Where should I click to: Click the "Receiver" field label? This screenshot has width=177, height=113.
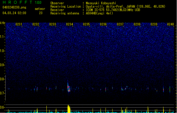click(x=57, y=10)
